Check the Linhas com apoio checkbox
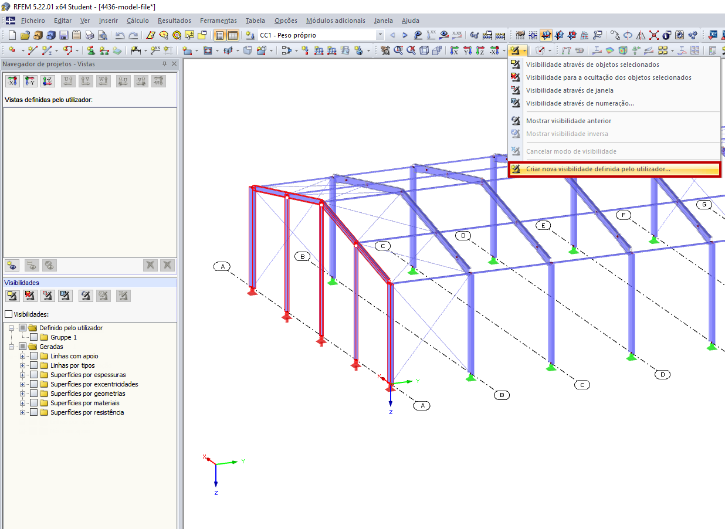Screen dimensions: 725x529 coord(33,356)
